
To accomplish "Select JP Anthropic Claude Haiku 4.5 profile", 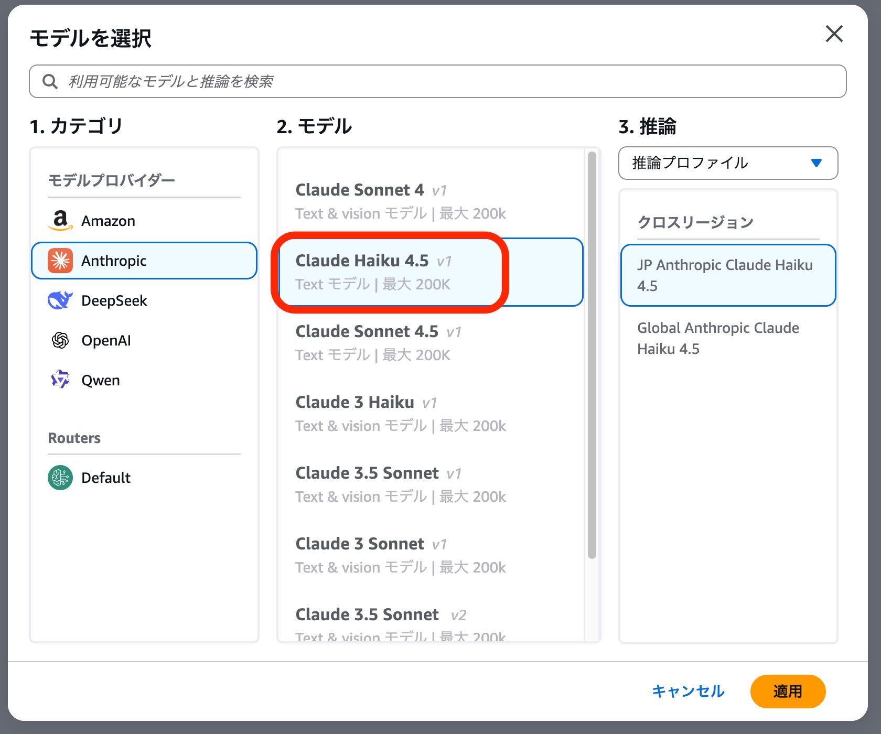I will pos(728,275).
